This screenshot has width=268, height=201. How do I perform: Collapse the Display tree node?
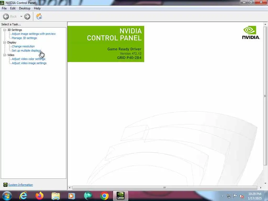[x=5, y=42]
